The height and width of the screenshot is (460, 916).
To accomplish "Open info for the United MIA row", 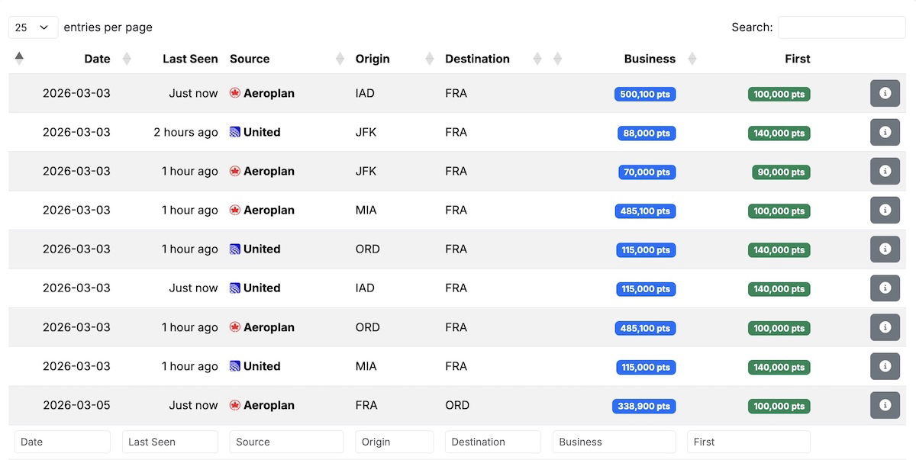I will click(x=885, y=366).
